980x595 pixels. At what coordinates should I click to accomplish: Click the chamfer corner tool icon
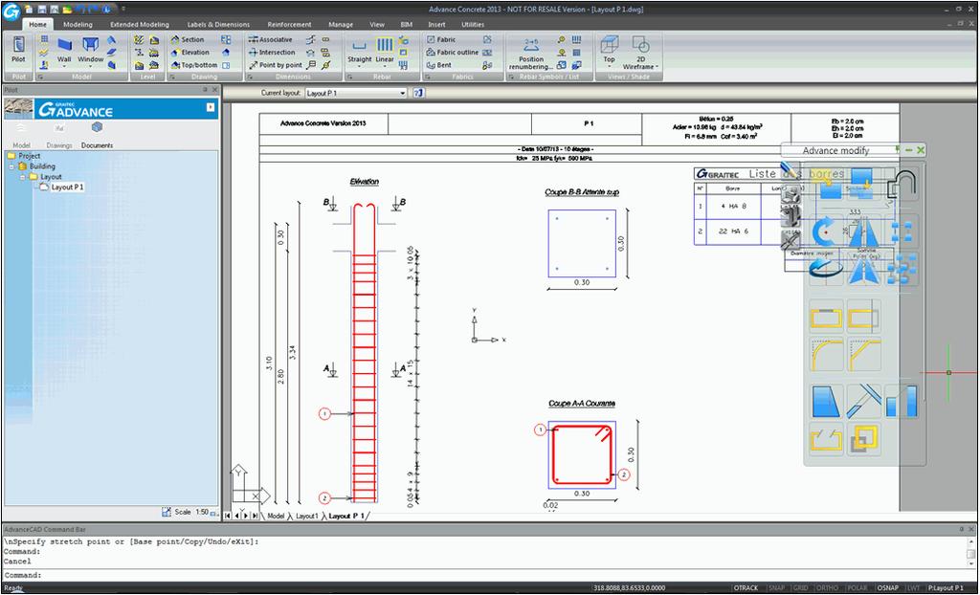point(864,354)
